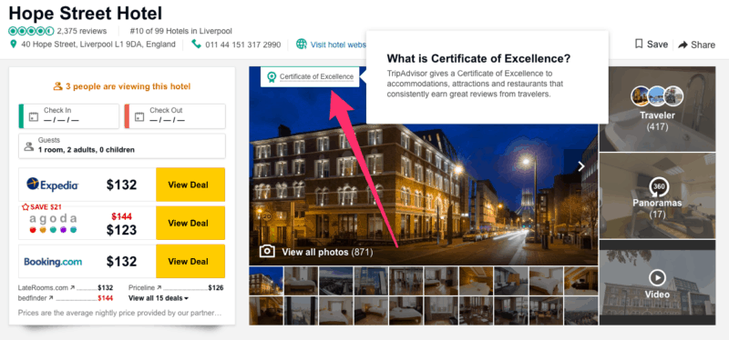Click the Certificate of Excellence badge
Image resolution: width=729 pixels, height=340 pixels.
point(311,76)
